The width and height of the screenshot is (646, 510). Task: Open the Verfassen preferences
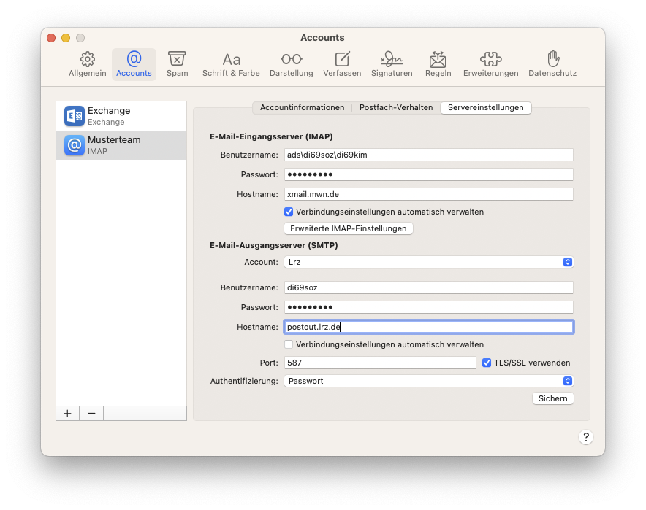[x=342, y=64]
